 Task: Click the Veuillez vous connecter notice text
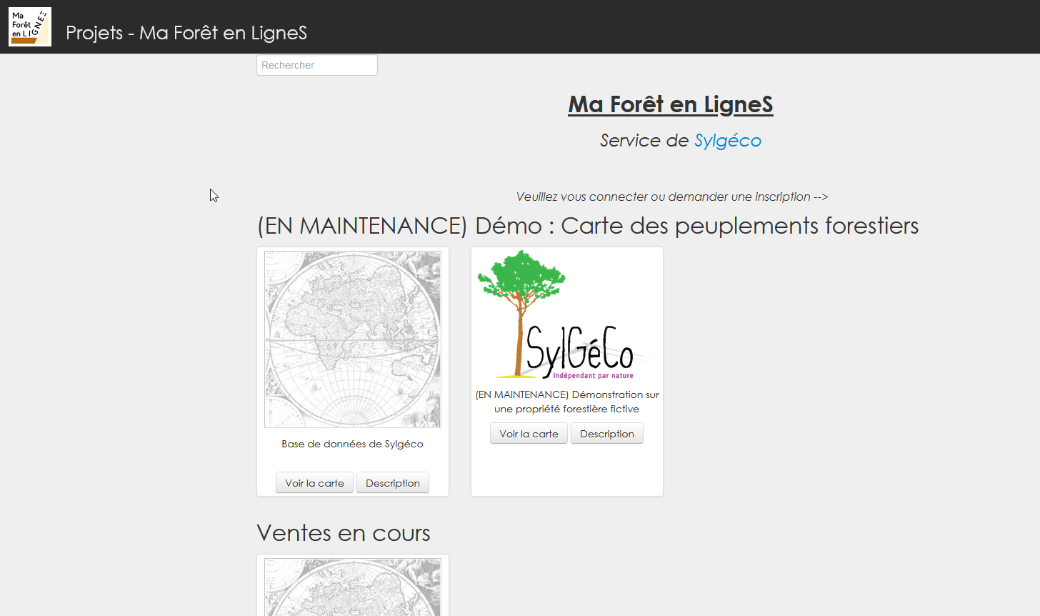(x=672, y=197)
